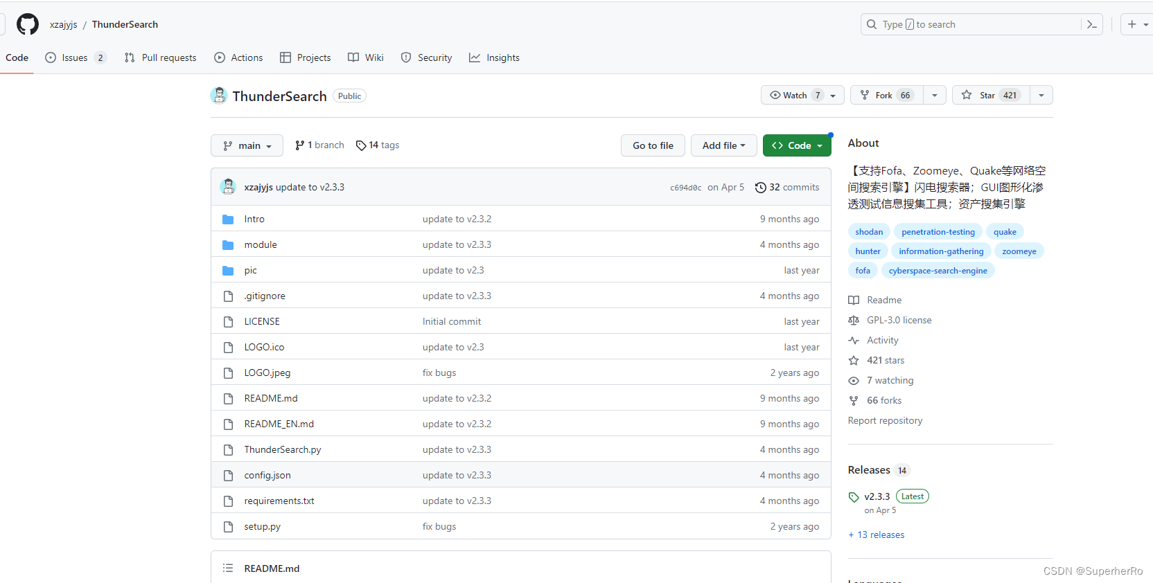Click the information-gathering topic tag
Image resolution: width=1153 pixels, height=583 pixels.
tap(941, 251)
